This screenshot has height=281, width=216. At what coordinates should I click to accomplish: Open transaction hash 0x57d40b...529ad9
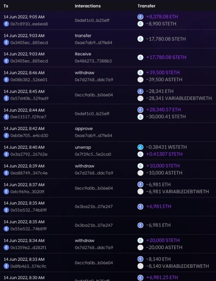(x=29, y=99)
